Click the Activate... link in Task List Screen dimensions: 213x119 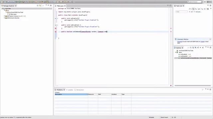pyautogui.click(x=198, y=12)
